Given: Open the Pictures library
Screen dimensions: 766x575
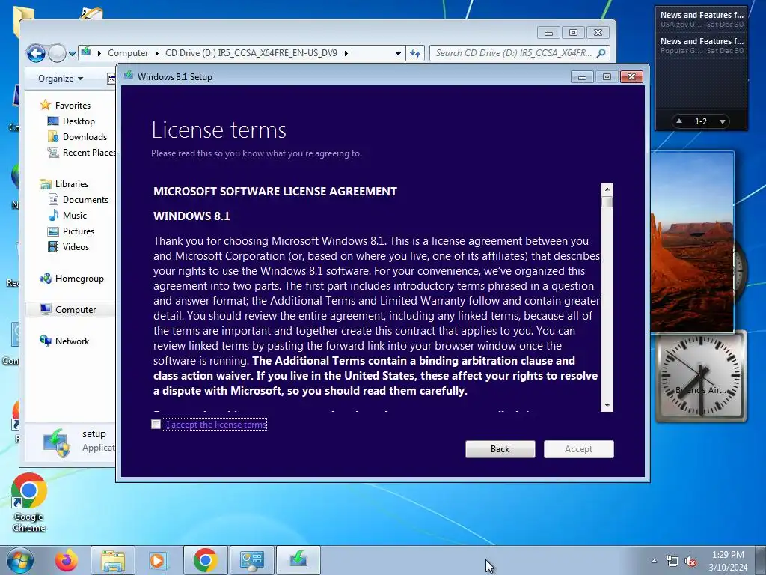Looking at the screenshot, I should click(x=78, y=231).
